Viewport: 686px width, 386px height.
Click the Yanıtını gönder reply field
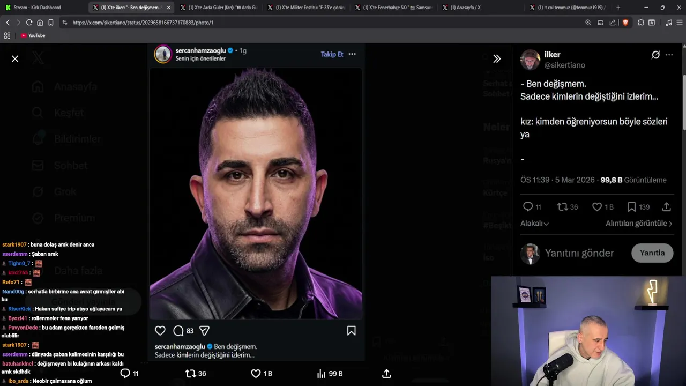579,253
